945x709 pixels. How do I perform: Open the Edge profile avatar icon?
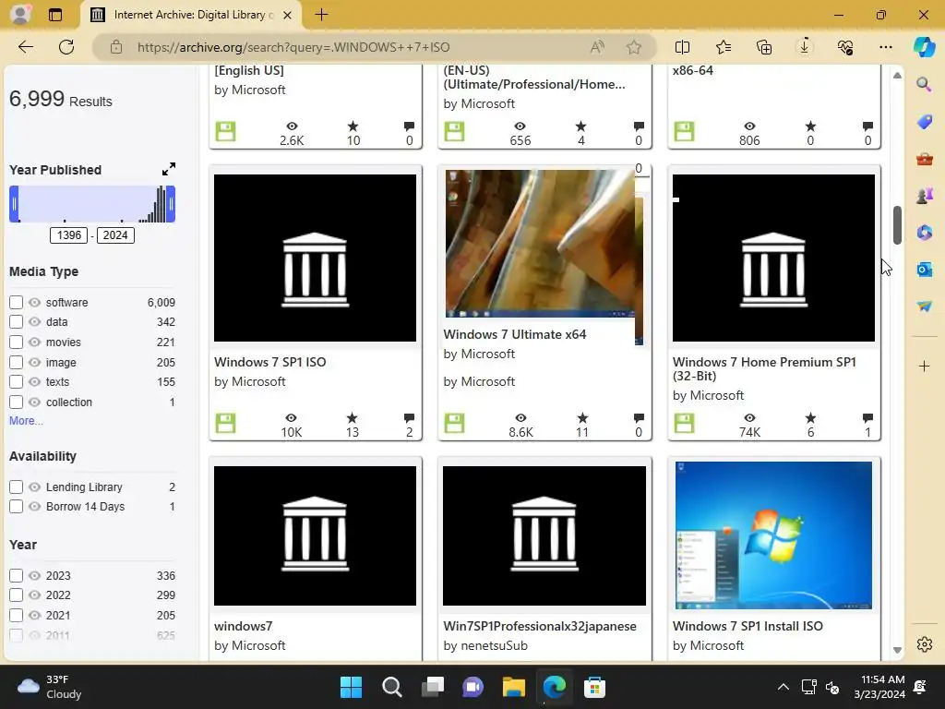click(x=20, y=15)
